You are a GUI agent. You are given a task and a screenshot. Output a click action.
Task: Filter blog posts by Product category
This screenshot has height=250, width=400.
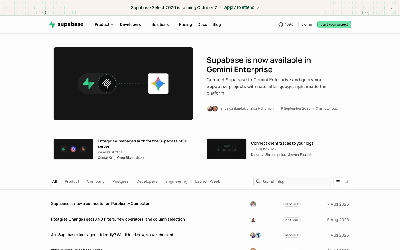(72, 181)
